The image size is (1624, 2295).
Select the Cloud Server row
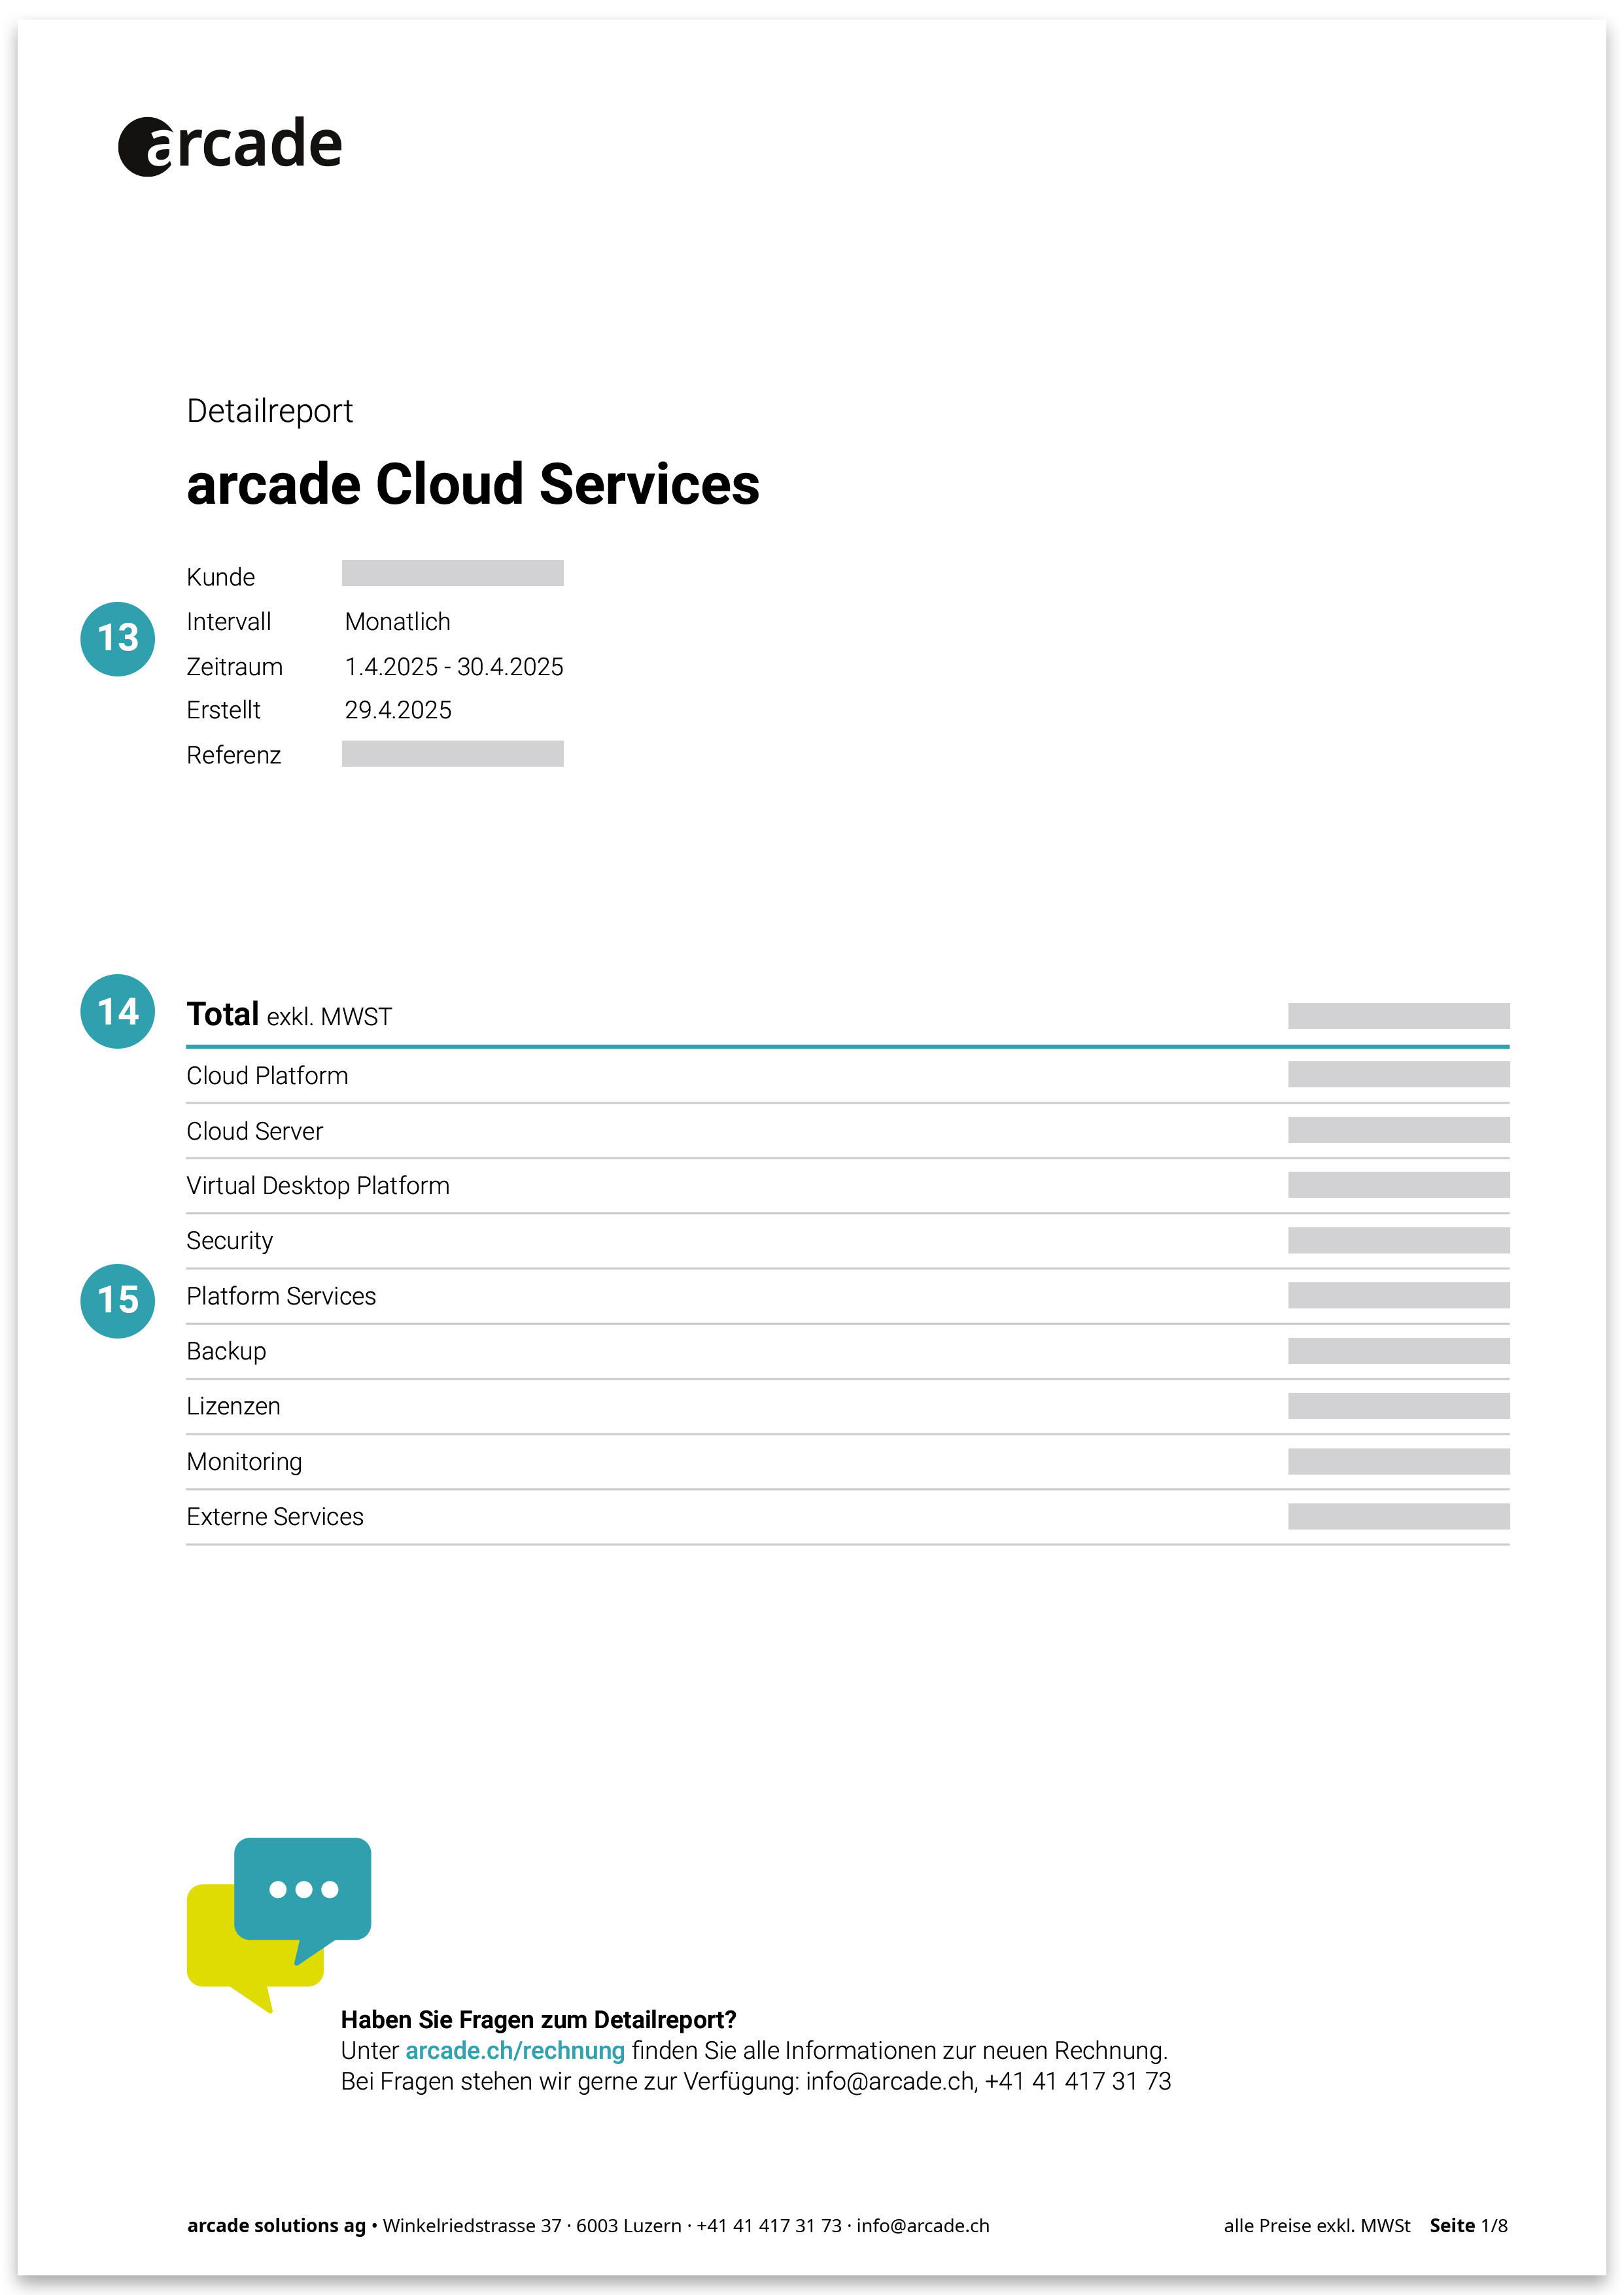pos(847,1131)
